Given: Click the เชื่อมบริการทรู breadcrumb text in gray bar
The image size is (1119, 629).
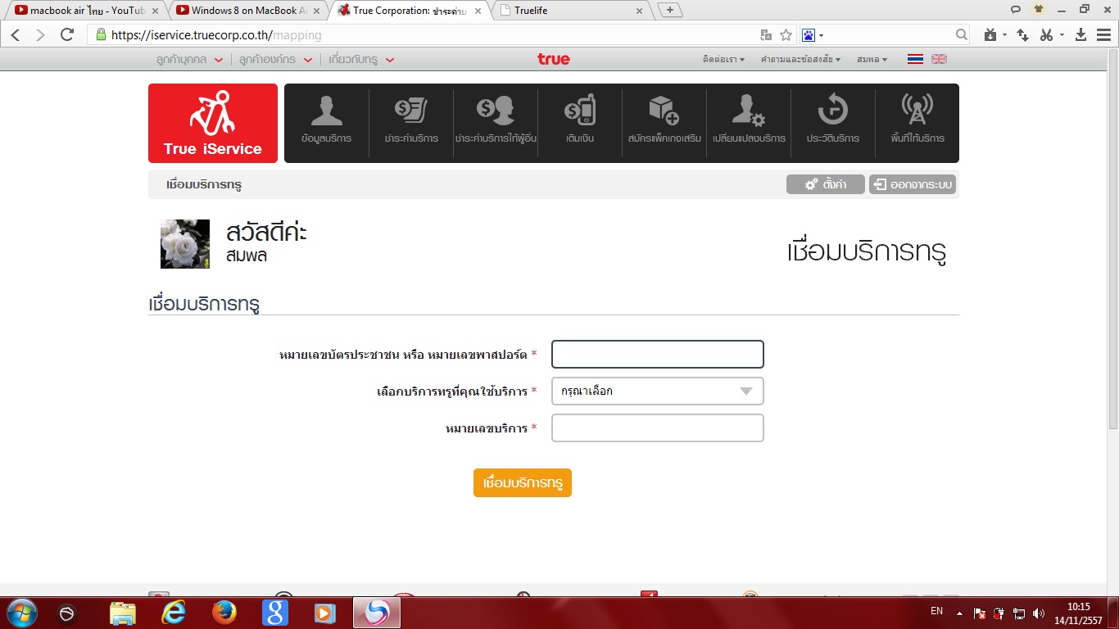Looking at the screenshot, I should click(204, 184).
